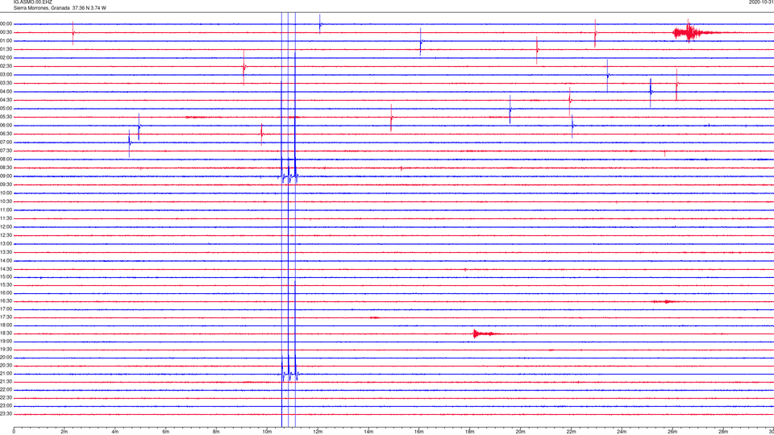Viewport: 774px width, 435px height.
Task: Click the station code IG.ASMO.00.EHZ header
Action: coord(32,2)
